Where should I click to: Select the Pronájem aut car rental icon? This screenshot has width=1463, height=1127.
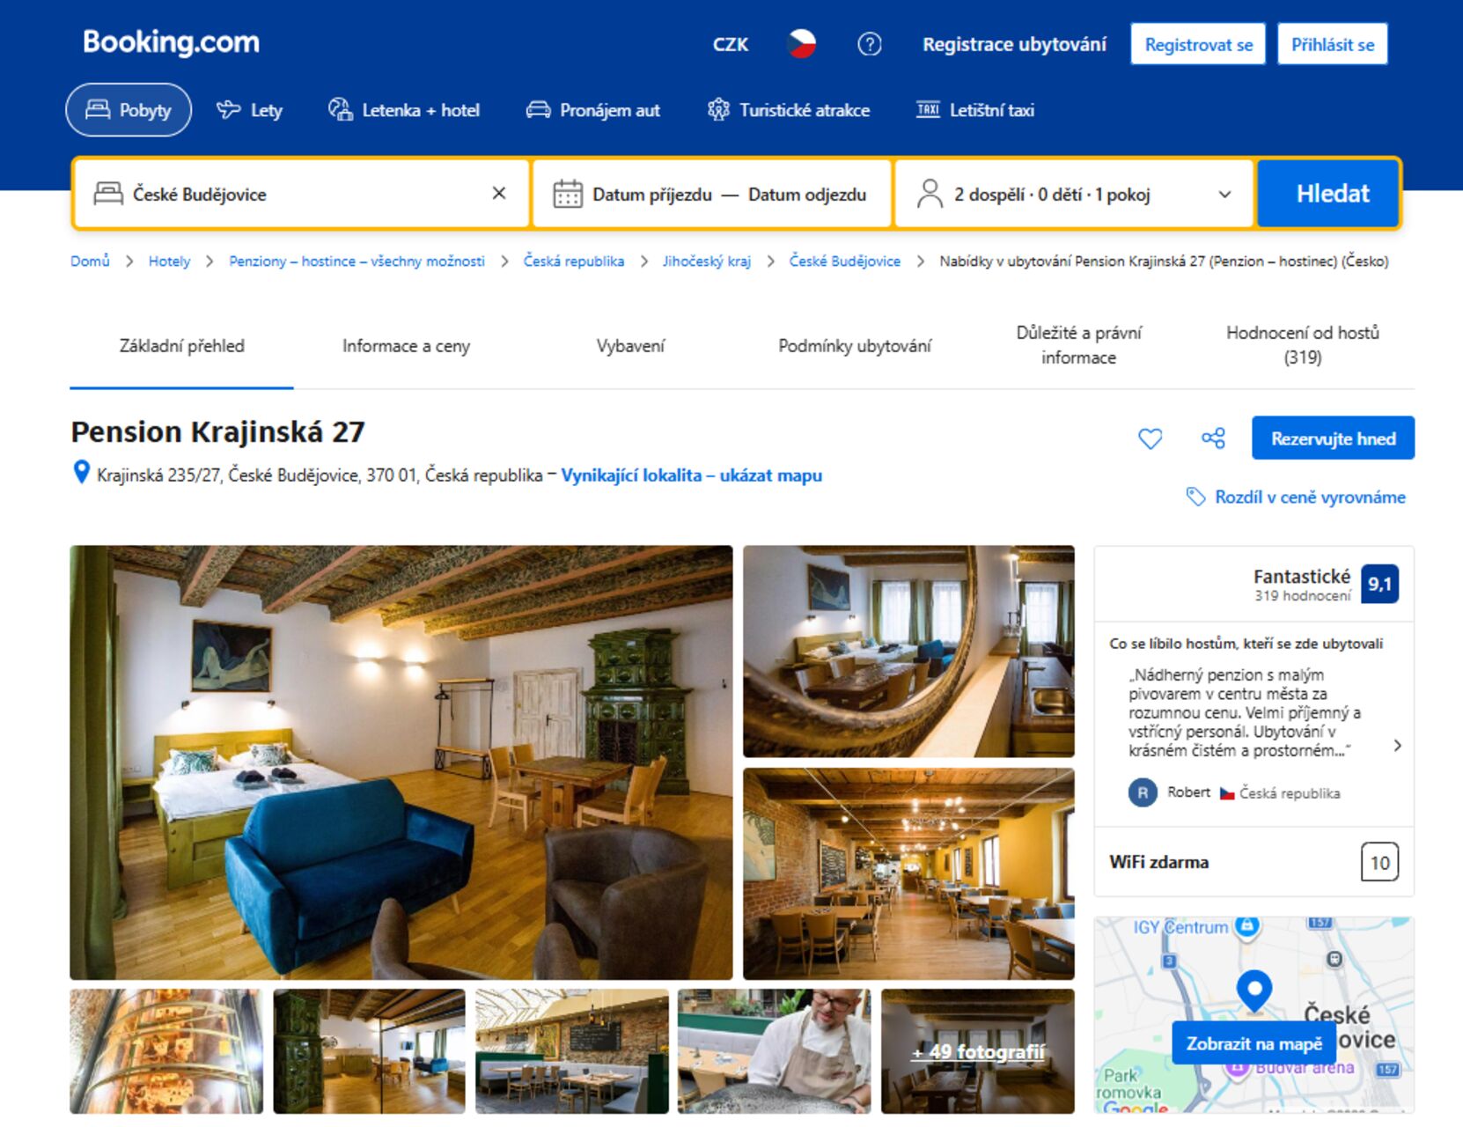(x=539, y=109)
